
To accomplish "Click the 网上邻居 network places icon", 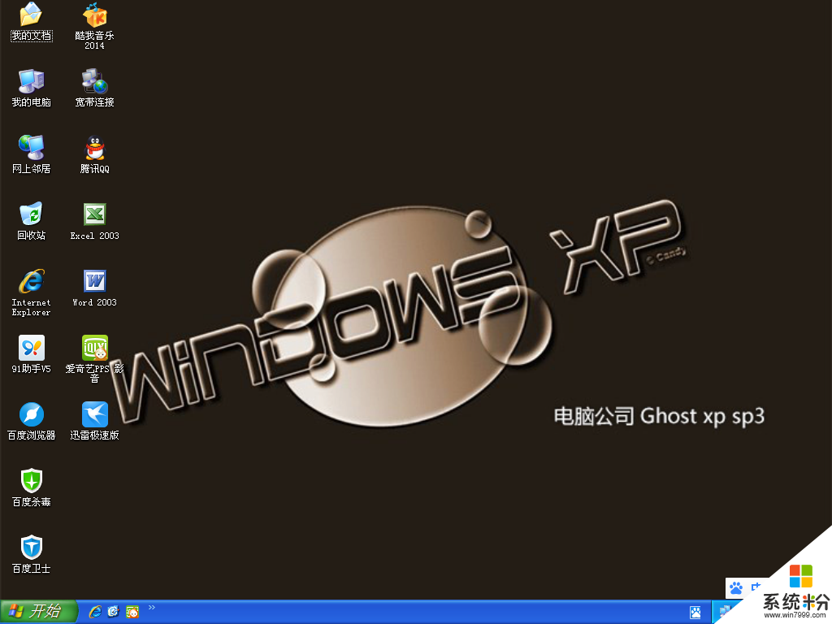I will (x=31, y=148).
